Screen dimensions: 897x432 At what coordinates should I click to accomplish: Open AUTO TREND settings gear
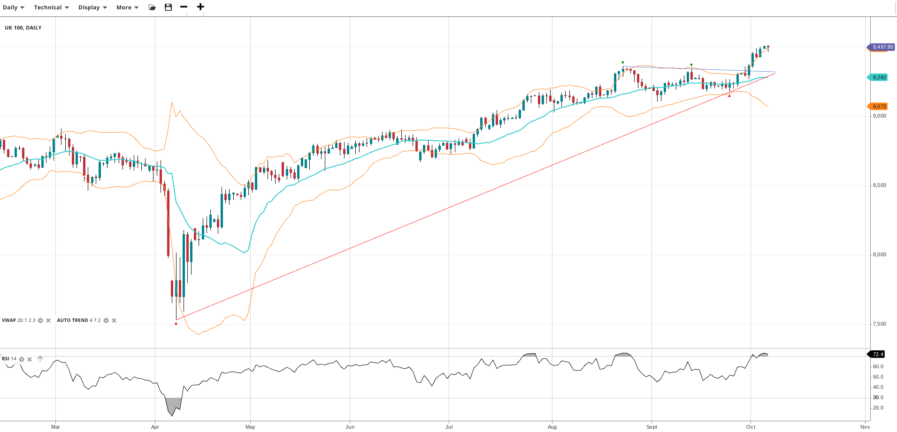[x=106, y=320]
